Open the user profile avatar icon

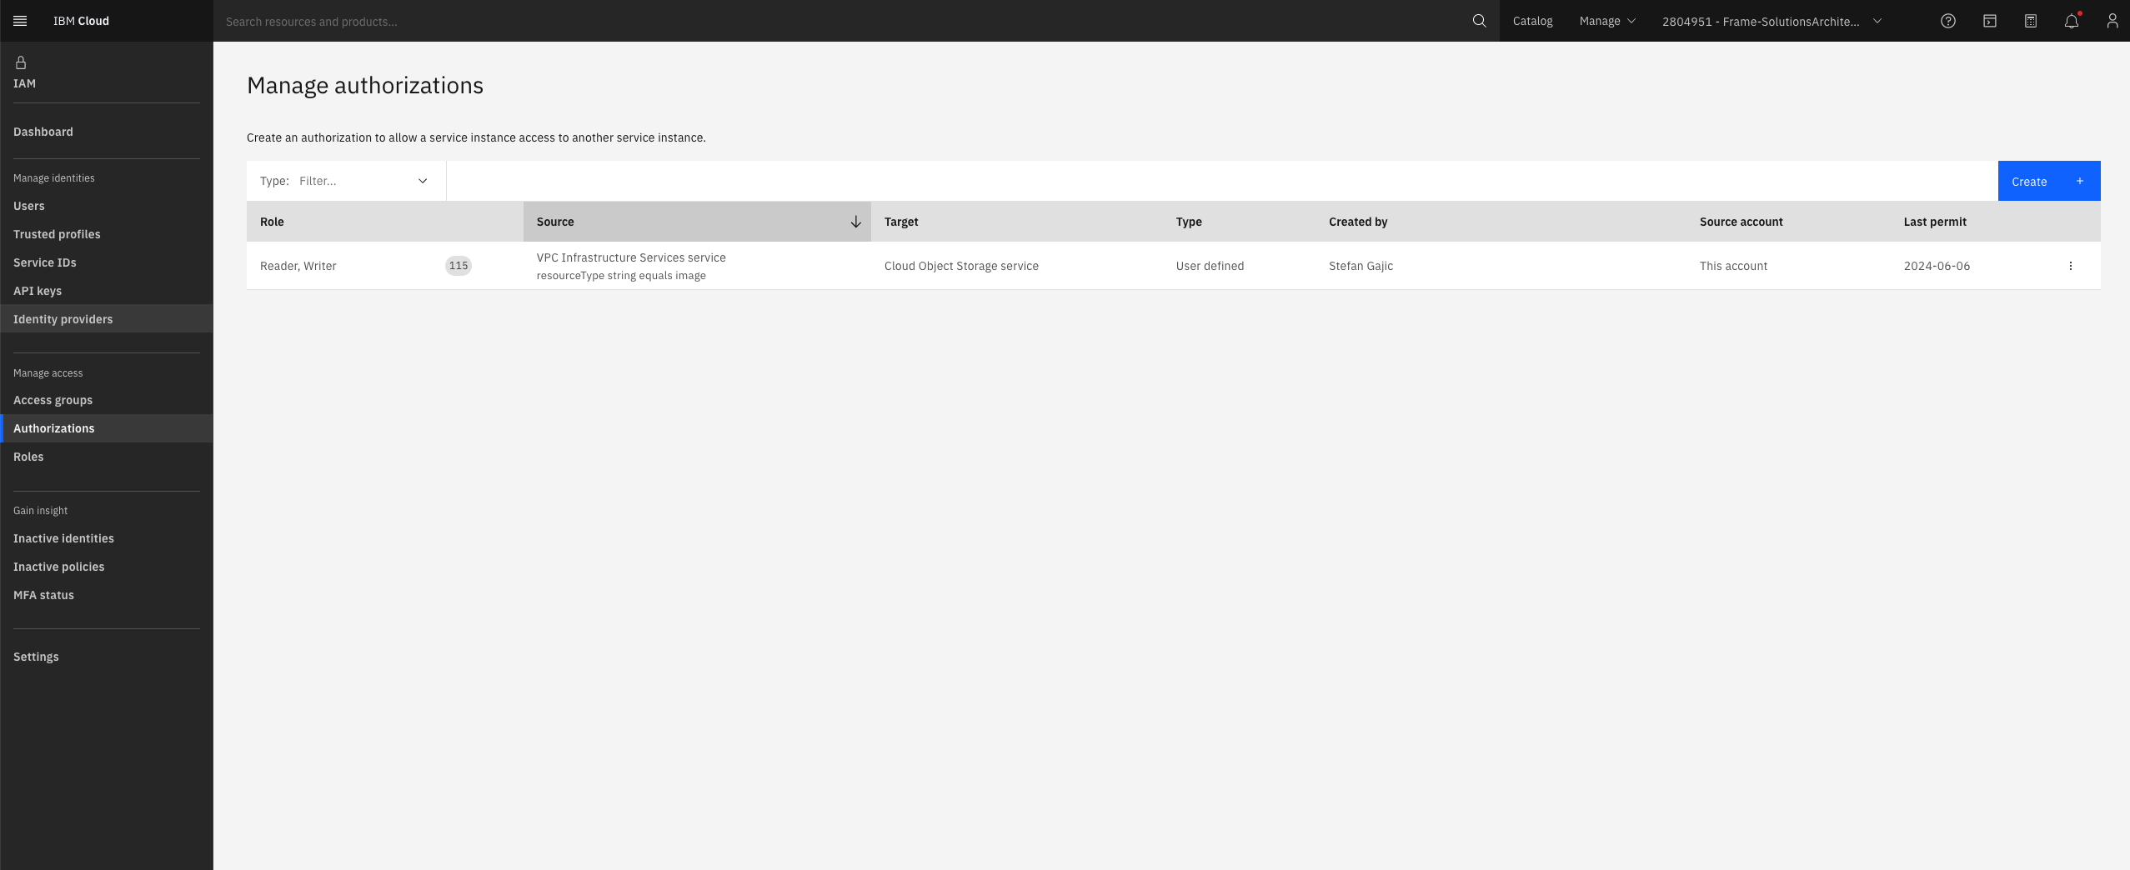tap(2112, 20)
